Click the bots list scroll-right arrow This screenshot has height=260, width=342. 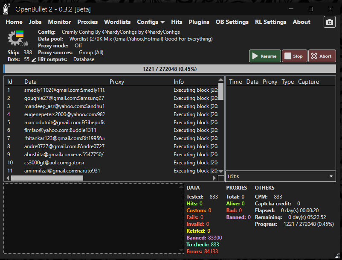(x=214, y=178)
